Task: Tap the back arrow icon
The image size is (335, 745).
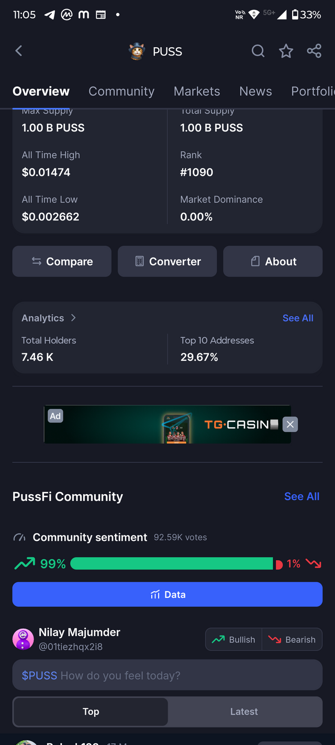Action: coord(19,51)
